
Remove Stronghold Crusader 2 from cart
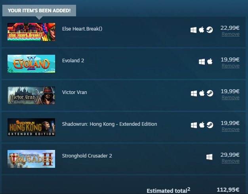[x=231, y=161]
